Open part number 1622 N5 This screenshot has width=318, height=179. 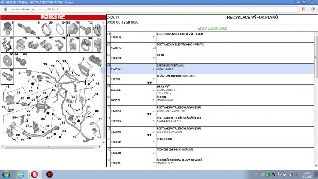tap(116, 132)
